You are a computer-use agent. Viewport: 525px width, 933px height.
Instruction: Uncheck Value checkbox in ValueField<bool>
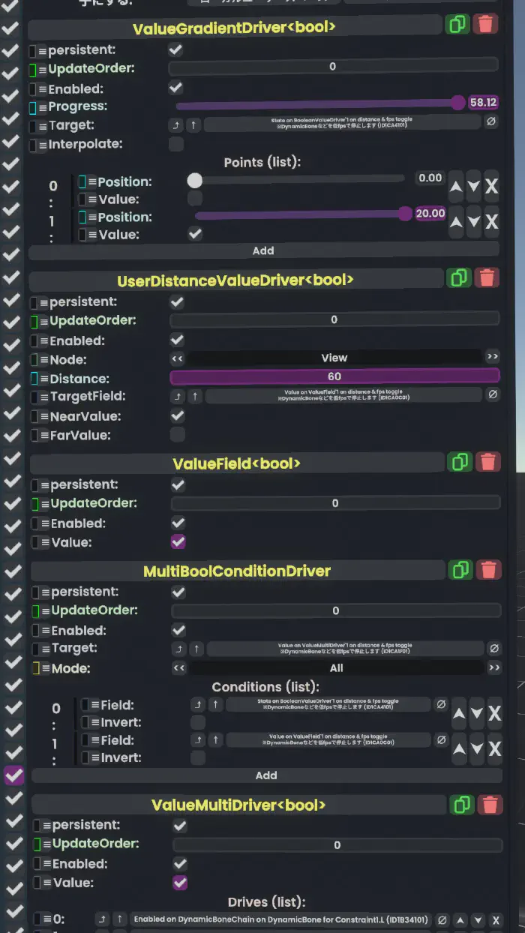(178, 541)
